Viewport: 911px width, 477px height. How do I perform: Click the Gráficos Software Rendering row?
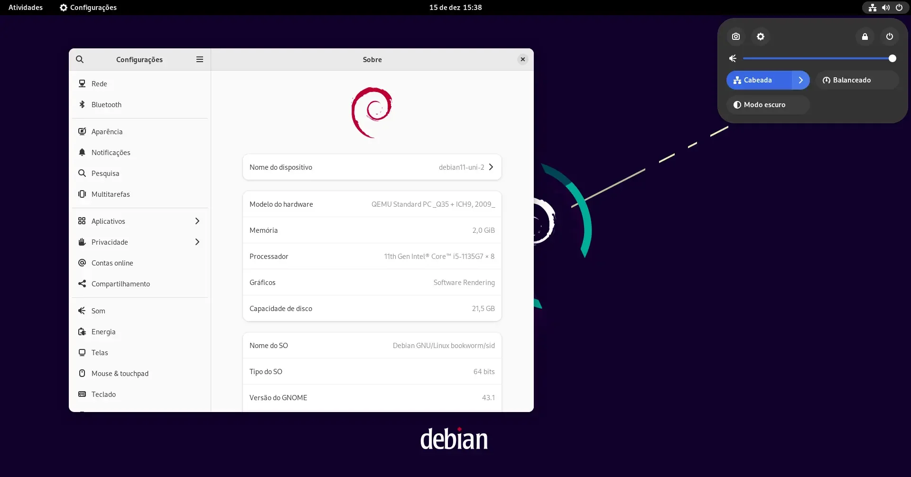coord(372,282)
